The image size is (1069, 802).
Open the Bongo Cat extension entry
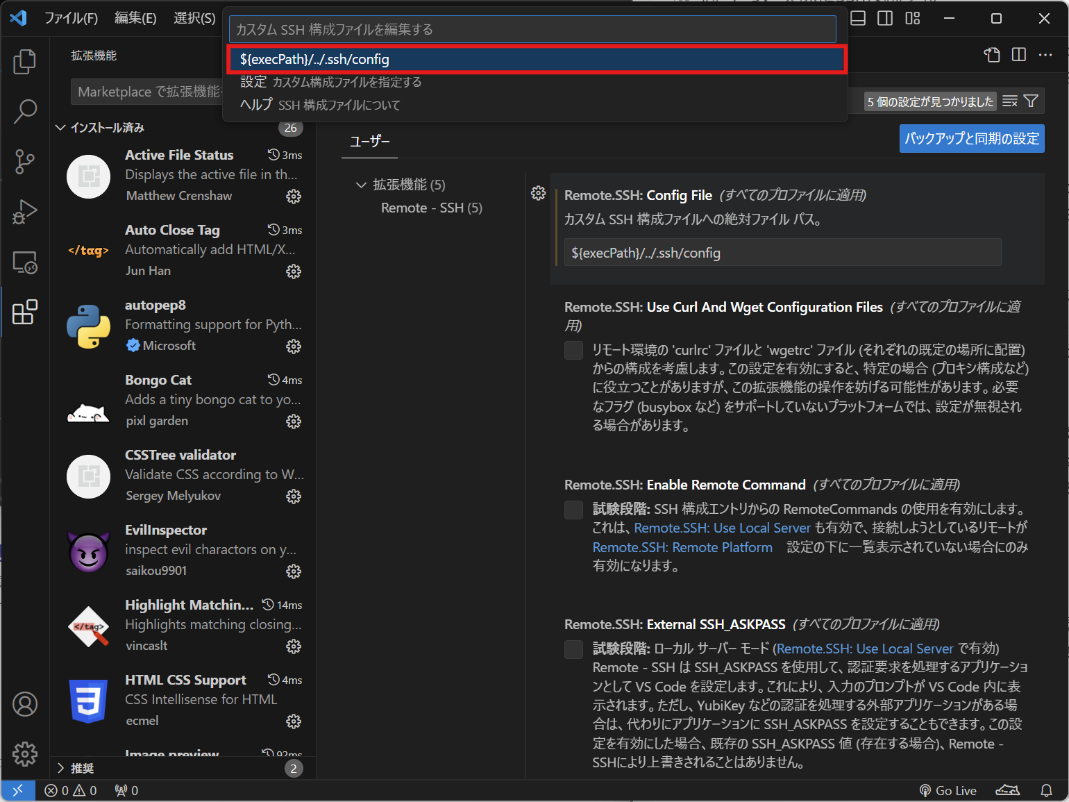pos(183,401)
